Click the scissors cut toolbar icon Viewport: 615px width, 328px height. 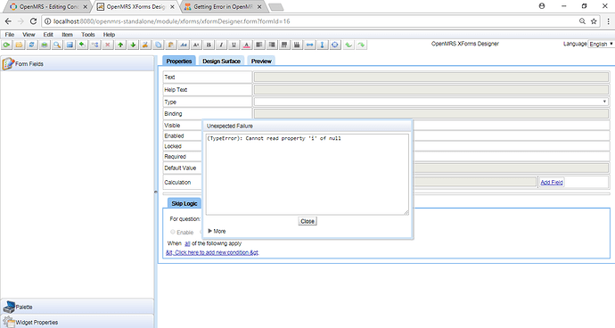pos(145,45)
